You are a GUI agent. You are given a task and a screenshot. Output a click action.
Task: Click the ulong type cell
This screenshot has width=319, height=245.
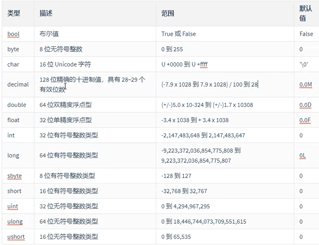pyautogui.click(x=15, y=222)
